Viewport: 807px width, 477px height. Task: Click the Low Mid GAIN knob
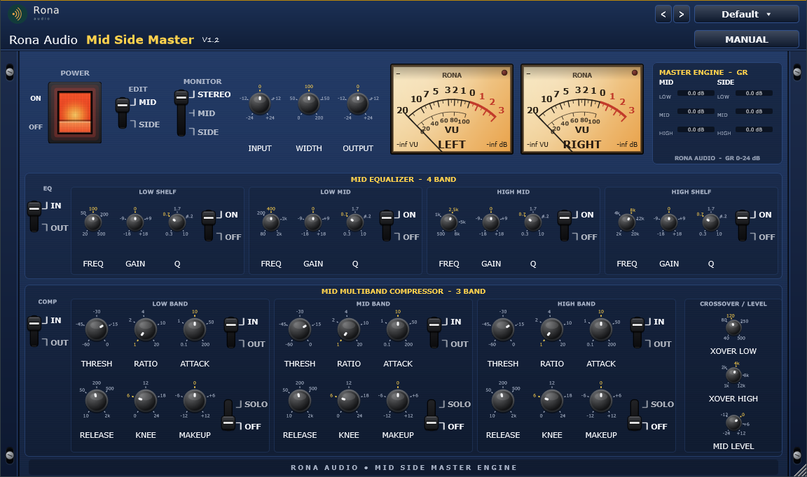pyautogui.click(x=313, y=222)
